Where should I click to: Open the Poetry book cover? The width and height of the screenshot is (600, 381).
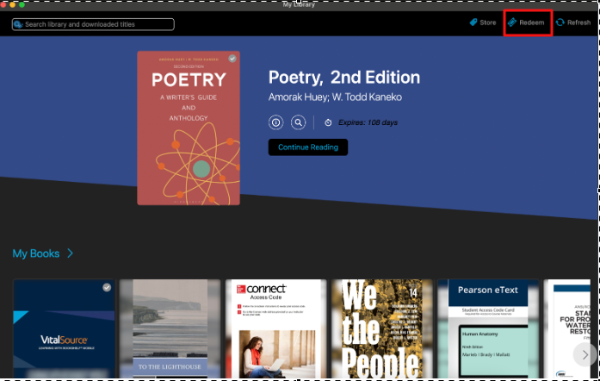189,128
